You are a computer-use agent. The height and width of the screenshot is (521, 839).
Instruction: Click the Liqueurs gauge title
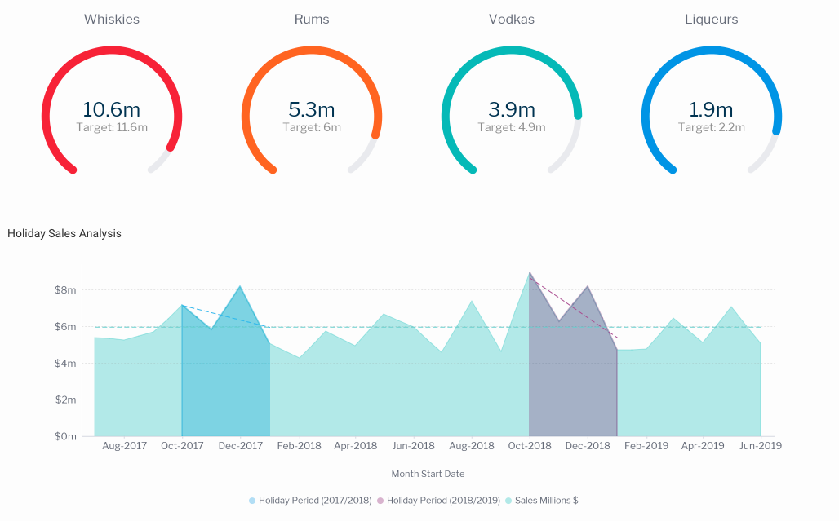point(712,19)
